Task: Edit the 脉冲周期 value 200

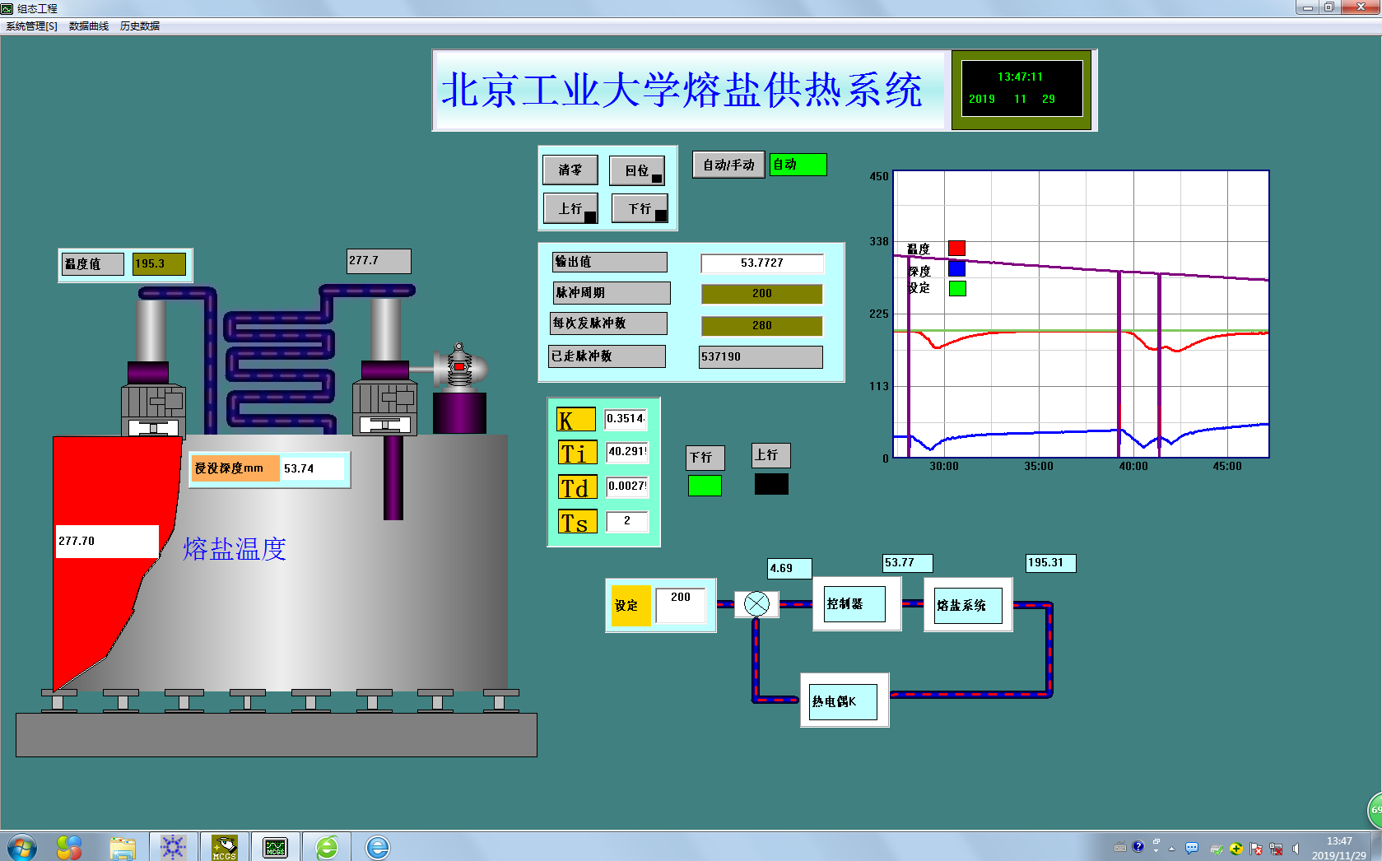Action: pos(762,294)
